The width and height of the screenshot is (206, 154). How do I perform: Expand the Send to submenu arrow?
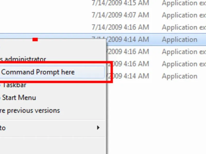pyautogui.click(x=98, y=128)
